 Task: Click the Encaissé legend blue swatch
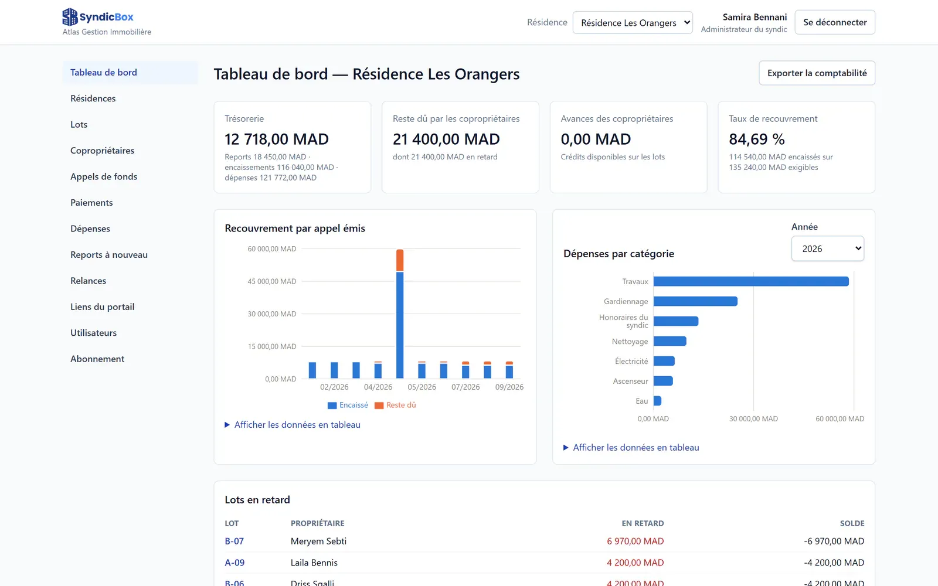(332, 406)
